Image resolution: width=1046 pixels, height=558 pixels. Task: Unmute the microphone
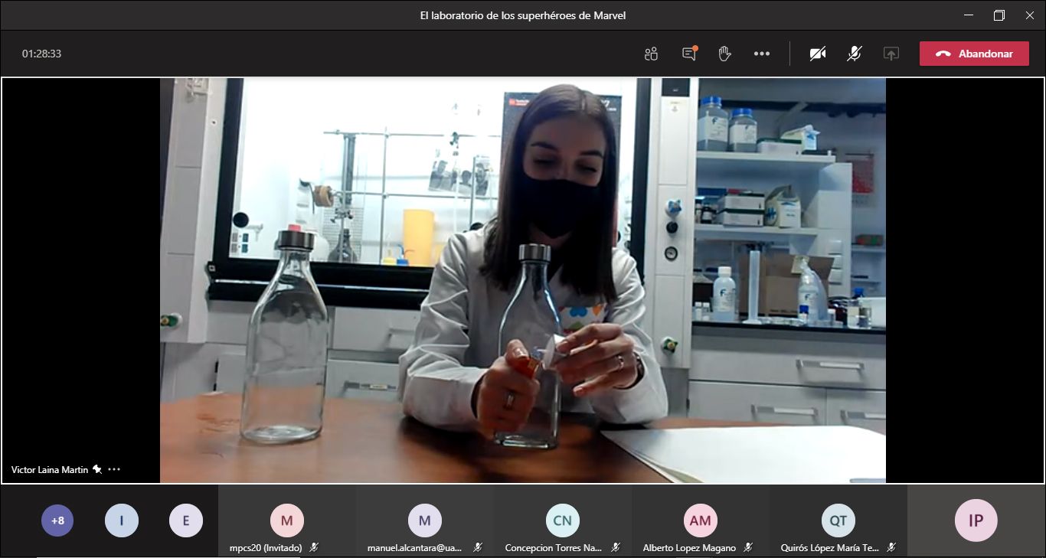pyautogui.click(x=855, y=54)
